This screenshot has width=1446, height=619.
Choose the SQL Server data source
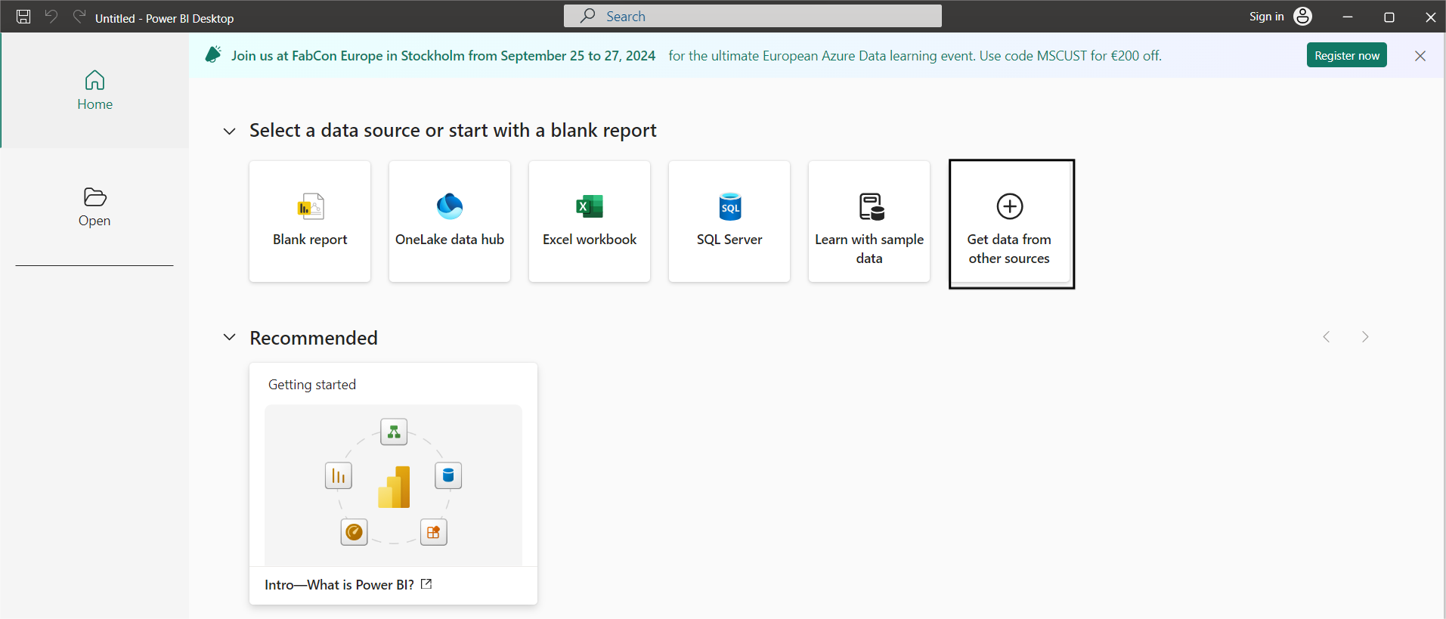(x=729, y=221)
